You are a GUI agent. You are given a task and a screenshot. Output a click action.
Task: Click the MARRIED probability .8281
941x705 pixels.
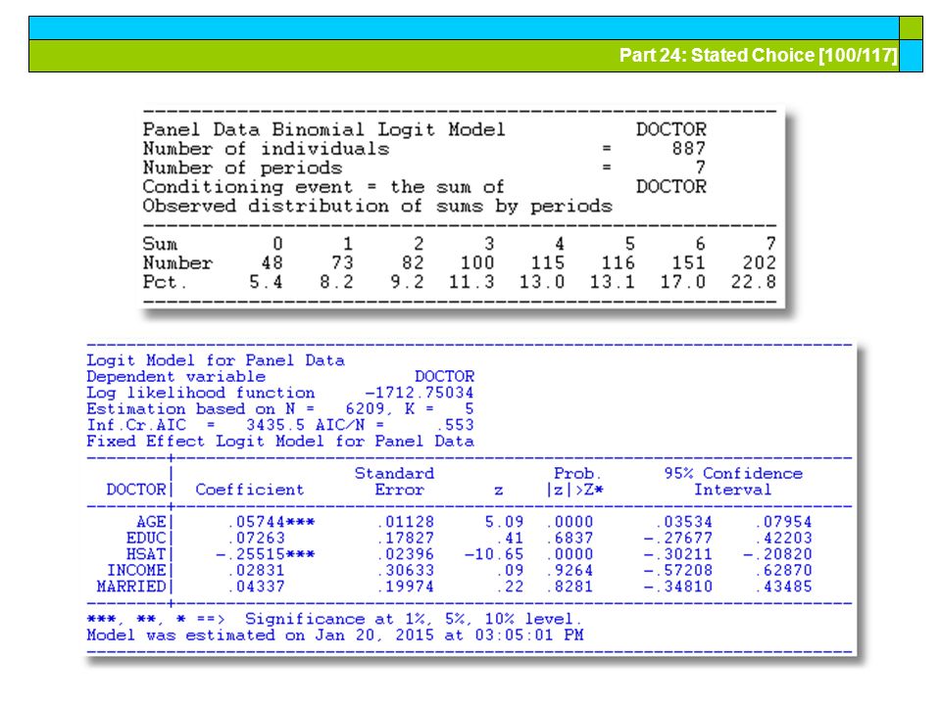pyautogui.click(x=570, y=587)
